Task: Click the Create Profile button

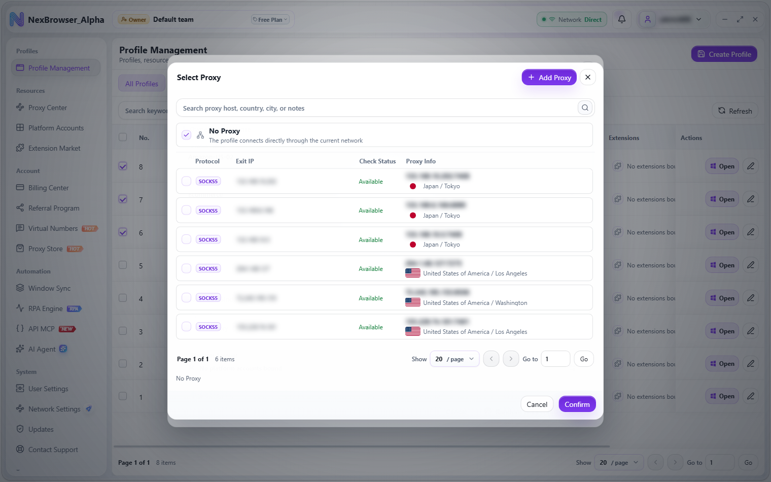Action: (724, 54)
